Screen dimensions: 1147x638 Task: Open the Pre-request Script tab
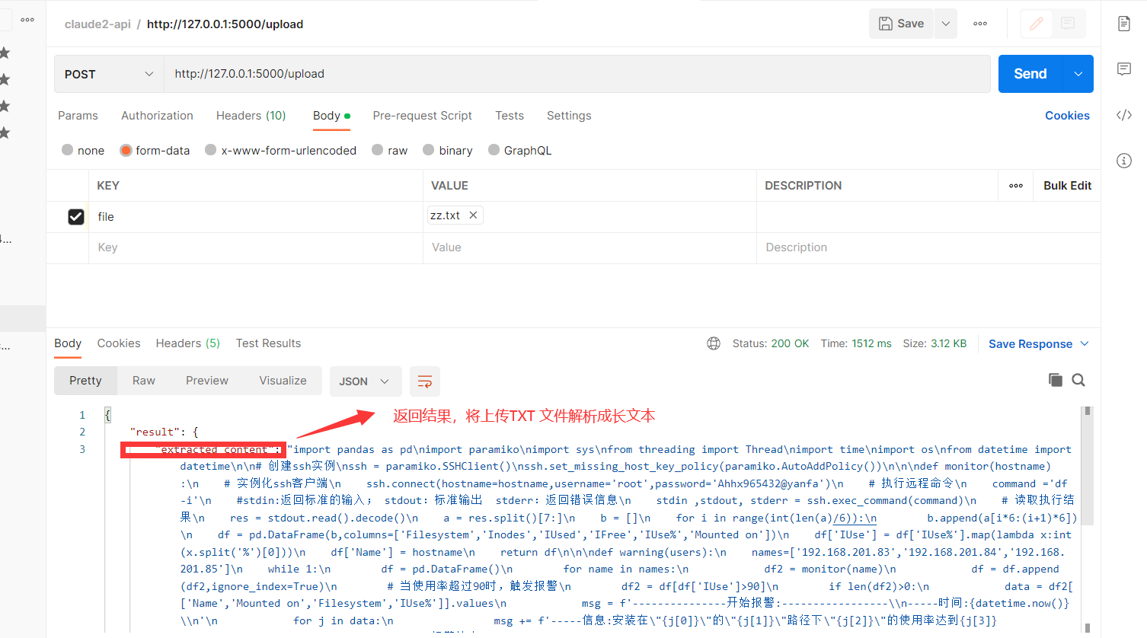tap(422, 116)
